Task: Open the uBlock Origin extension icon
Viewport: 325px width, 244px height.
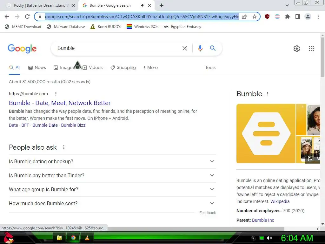Action: pyautogui.click(x=267, y=17)
